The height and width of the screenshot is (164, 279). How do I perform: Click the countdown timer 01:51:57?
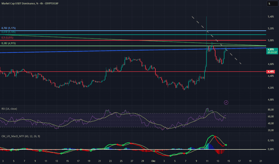click(272, 52)
